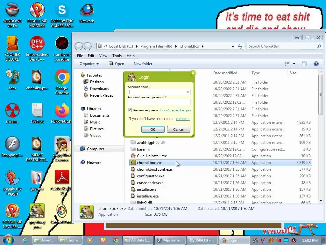Open the gaymes desktop icon

click(37, 181)
